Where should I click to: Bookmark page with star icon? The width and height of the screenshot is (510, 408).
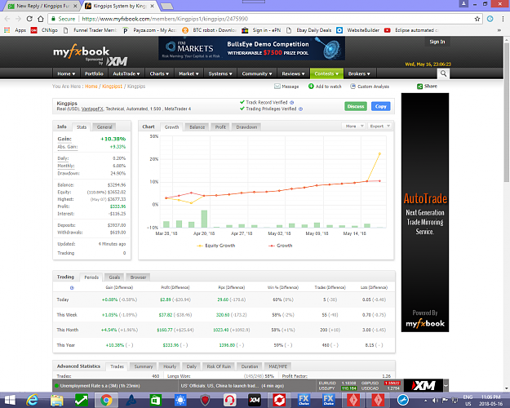click(477, 19)
